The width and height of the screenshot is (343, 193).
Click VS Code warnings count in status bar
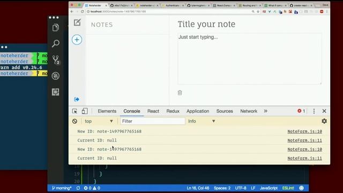click(96, 188)
